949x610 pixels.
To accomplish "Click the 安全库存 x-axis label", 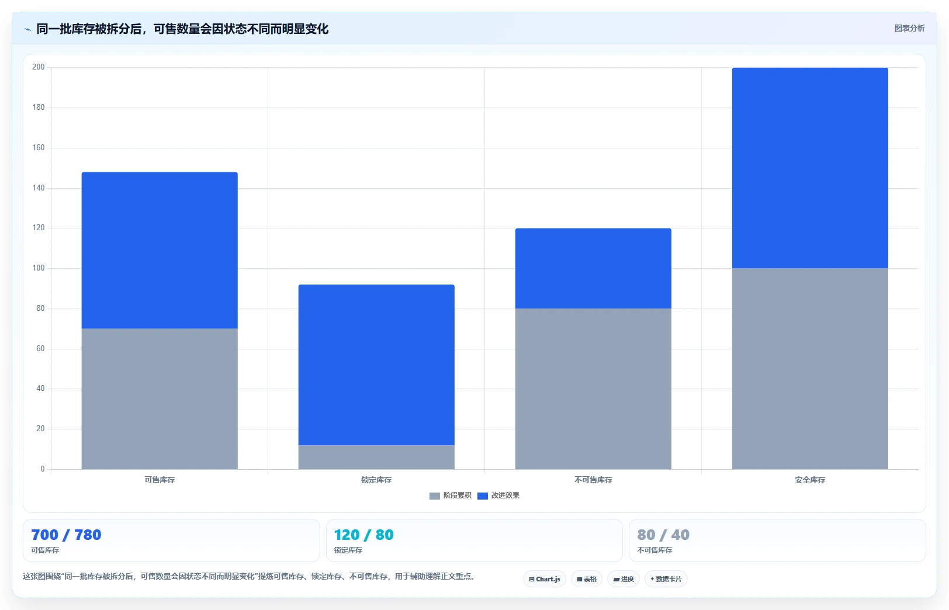I will pyautogui.click(x=810, y=480).
